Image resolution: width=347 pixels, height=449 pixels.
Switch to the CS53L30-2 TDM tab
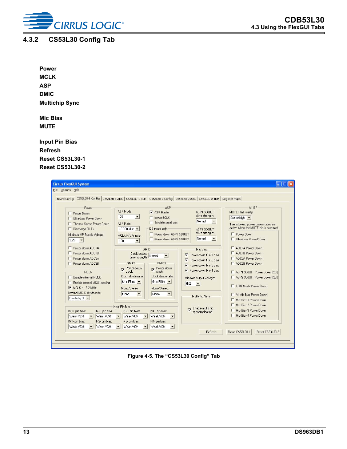[x=209, y=199]
